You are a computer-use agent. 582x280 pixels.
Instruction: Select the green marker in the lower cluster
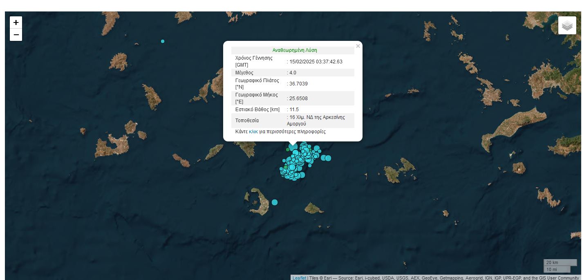(x=286, y=168)
